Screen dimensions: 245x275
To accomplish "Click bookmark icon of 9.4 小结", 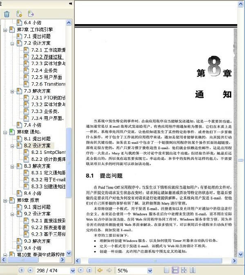I will tap(19, 248).
